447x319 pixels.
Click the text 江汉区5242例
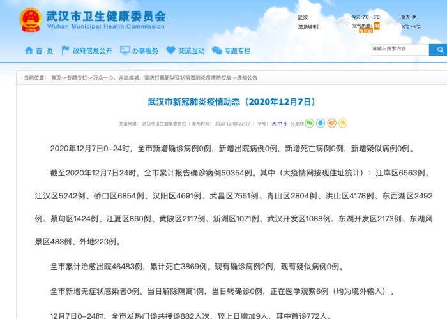(60, 196)
